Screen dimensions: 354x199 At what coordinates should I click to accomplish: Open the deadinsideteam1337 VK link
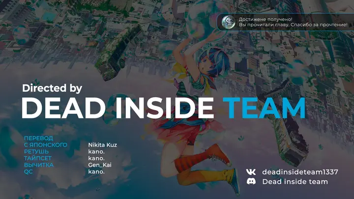coord(300,172)
